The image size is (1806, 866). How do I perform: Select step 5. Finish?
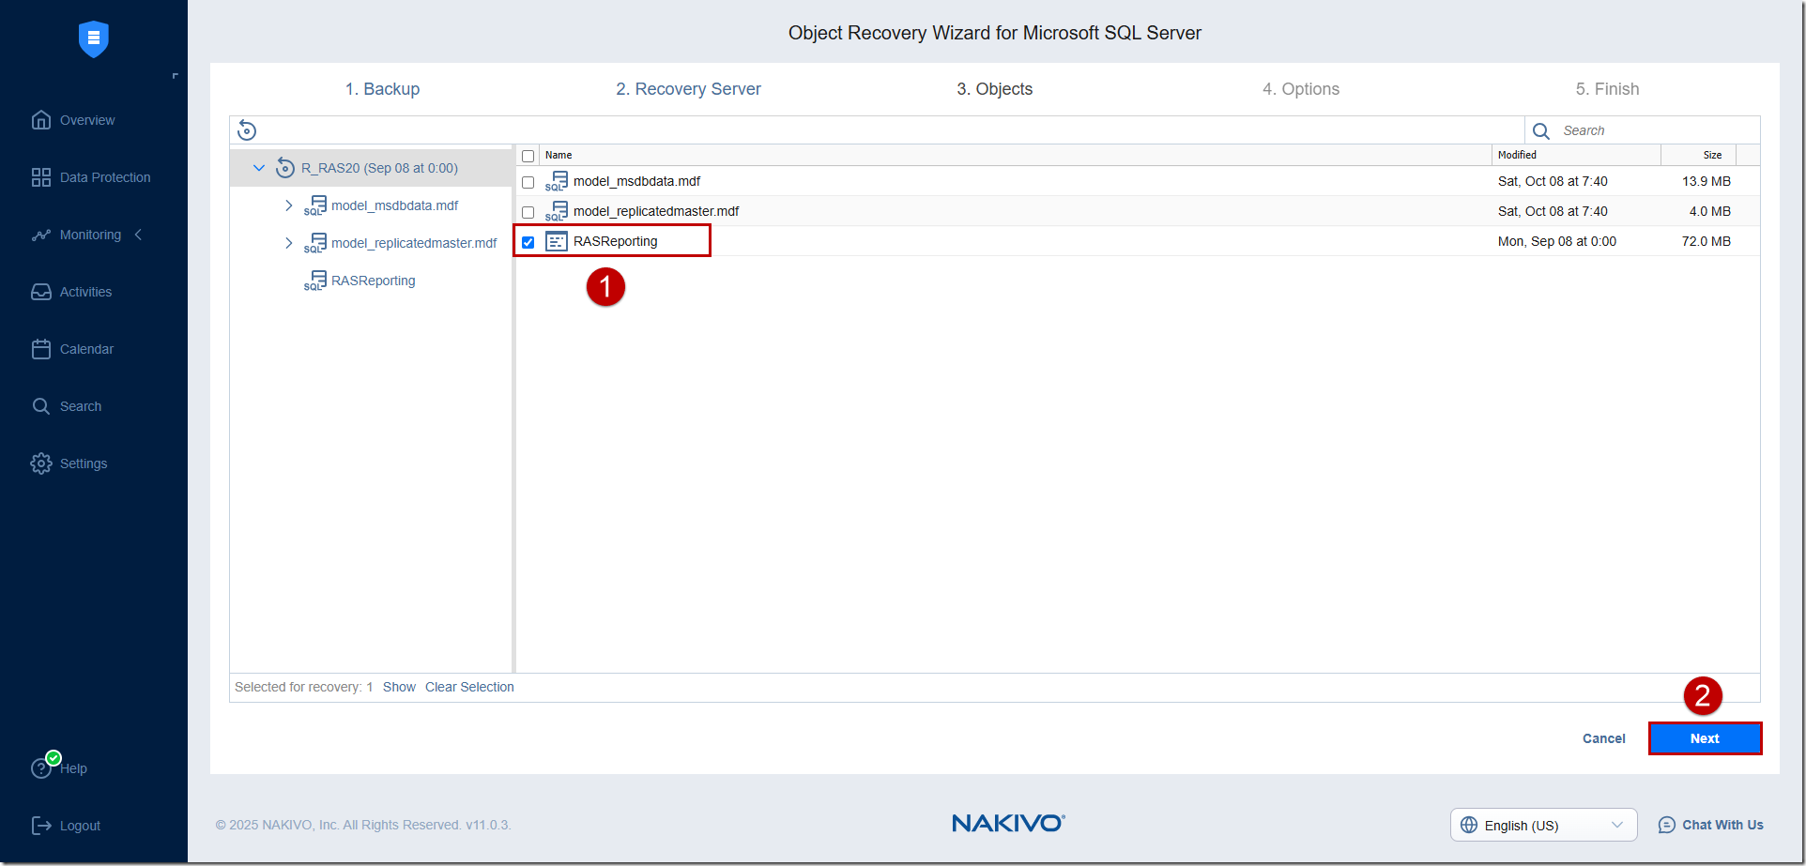click(1608, 89)
